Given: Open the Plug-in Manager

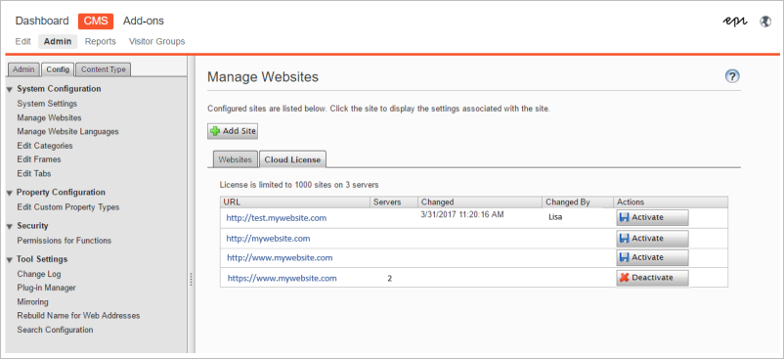Looking at the screenshot, I should coord(47,288).
